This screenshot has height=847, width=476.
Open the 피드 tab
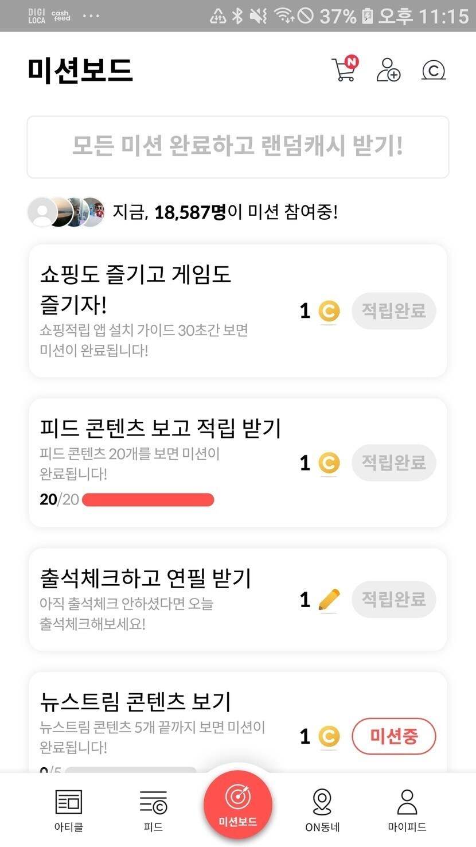coord(153,809)
